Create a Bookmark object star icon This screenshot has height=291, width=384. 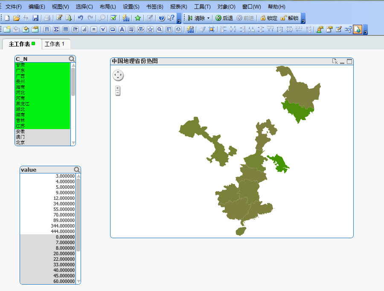point(150,29)
